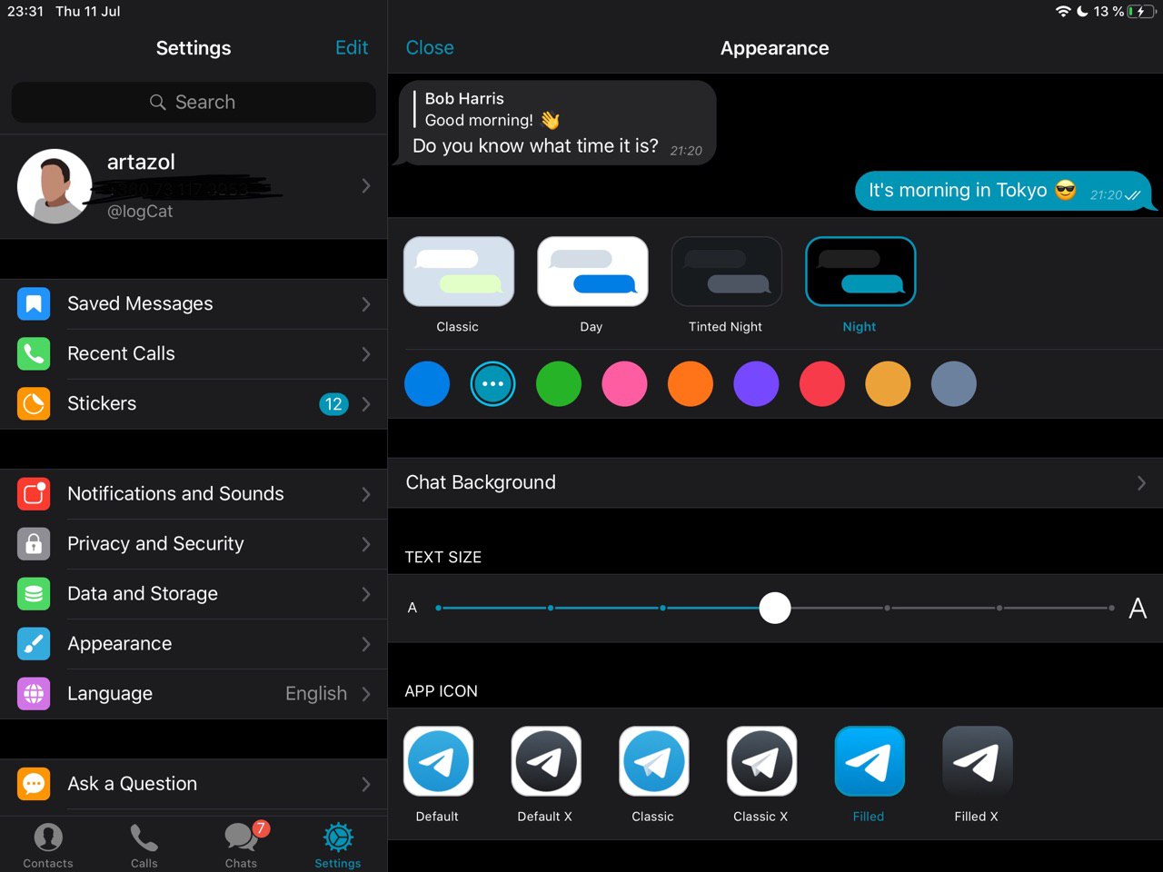This screenshot has height=872, width=1163.
Task: Tap the purple Language globe icon
Action: click(34, 693)
